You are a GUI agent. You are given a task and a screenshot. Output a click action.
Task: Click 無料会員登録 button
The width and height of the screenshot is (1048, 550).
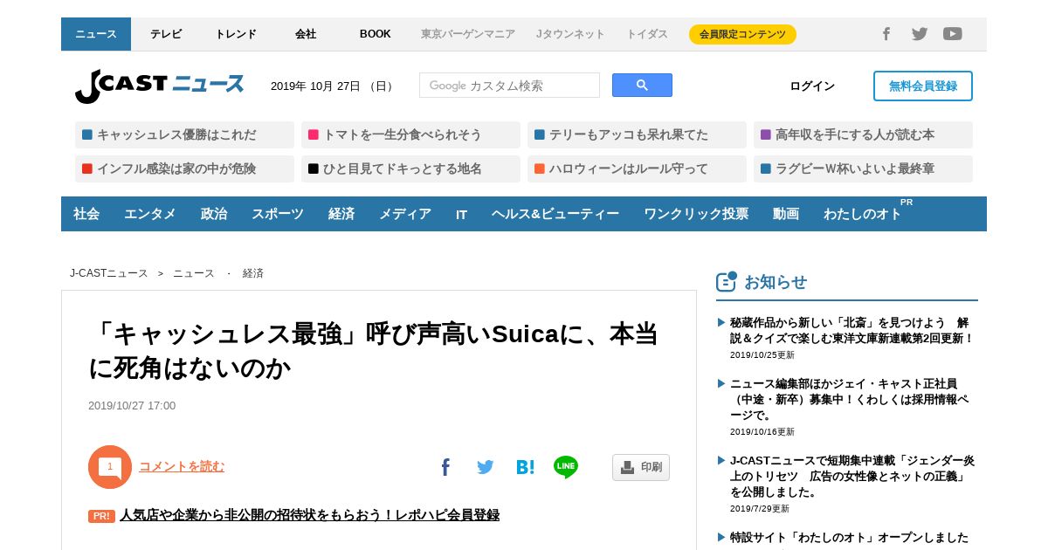click(x=923, y=86)
